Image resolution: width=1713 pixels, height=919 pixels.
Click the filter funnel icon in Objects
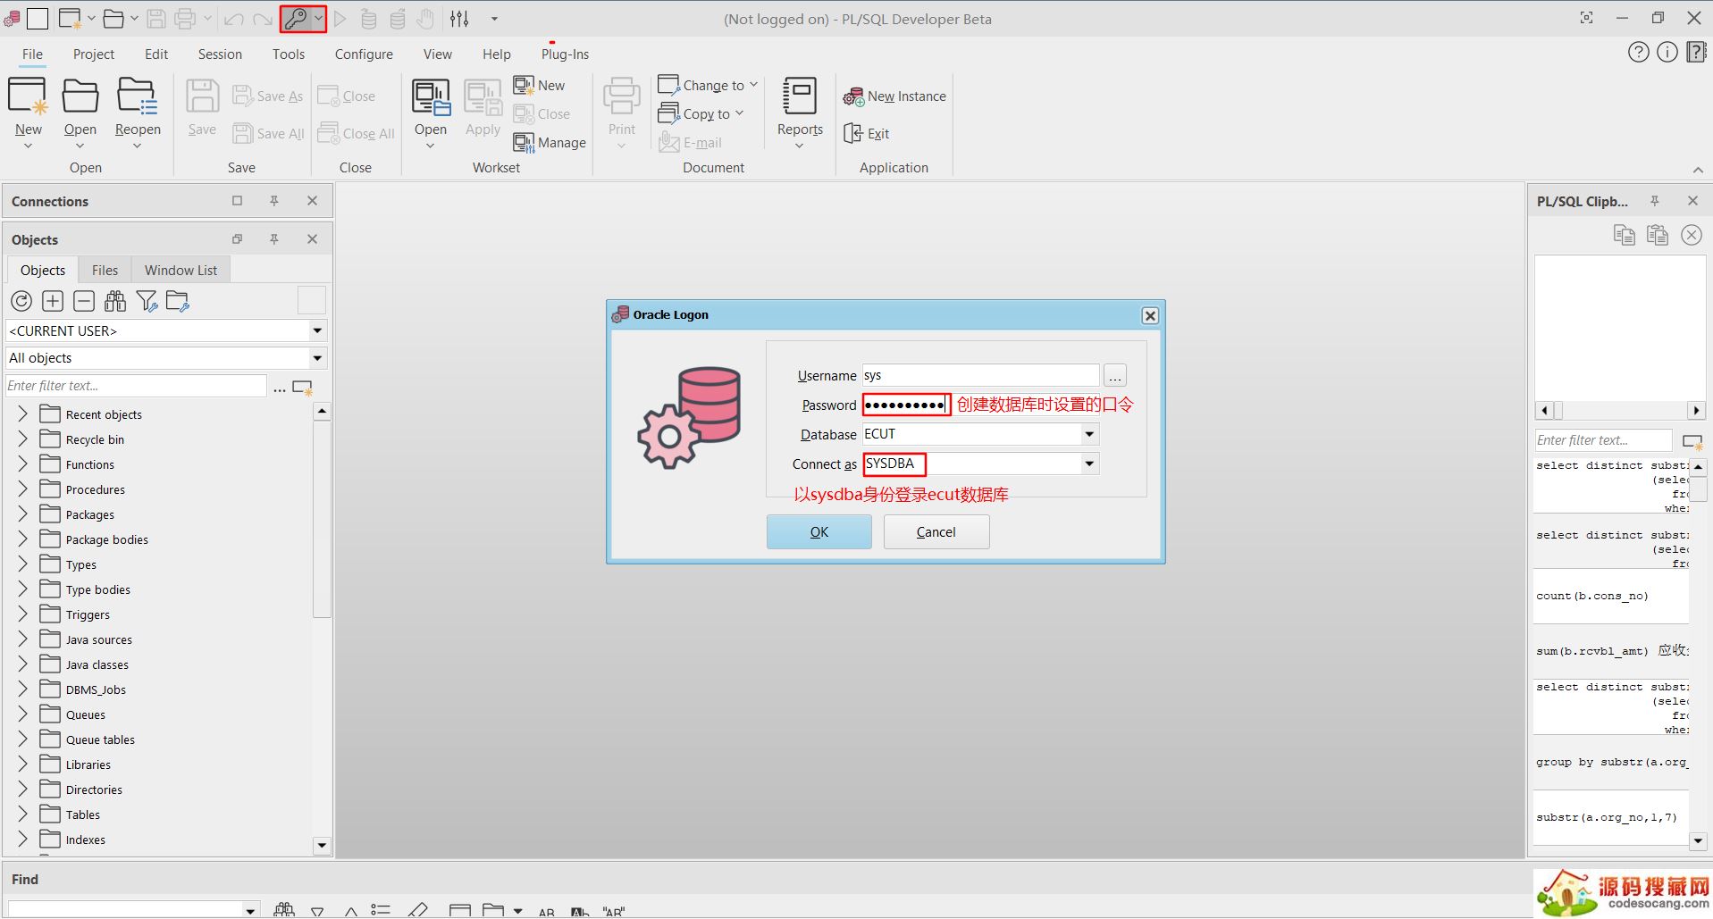pyautogui.click(x=147, y=301)
